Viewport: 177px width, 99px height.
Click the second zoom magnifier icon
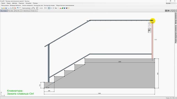(x=173, y=11)
